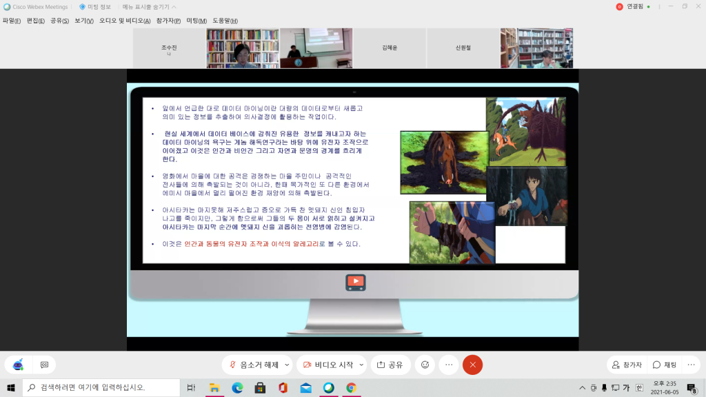Image resolution: width=706 pixels, height=397 pixels.
Task: Select the rightmost library video thumbnail
Action: pyautogui.click(x=536, y=48)
